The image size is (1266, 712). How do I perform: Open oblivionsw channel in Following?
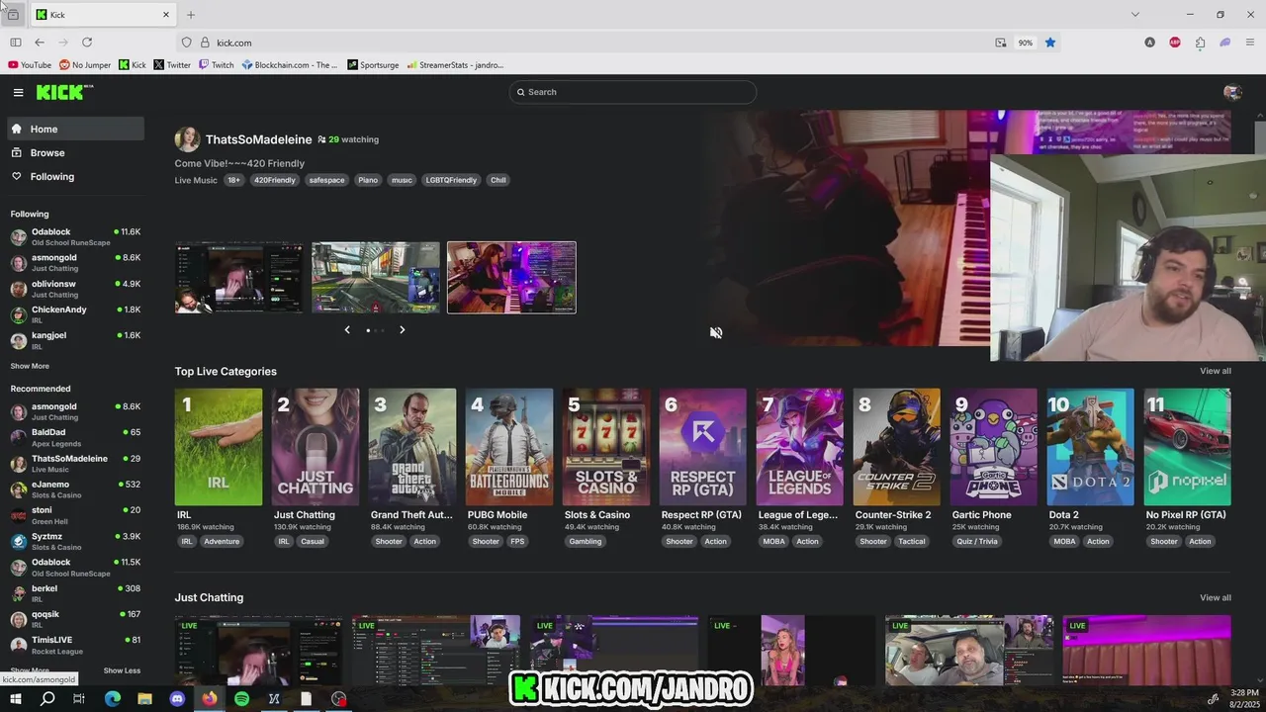(76, 289)
